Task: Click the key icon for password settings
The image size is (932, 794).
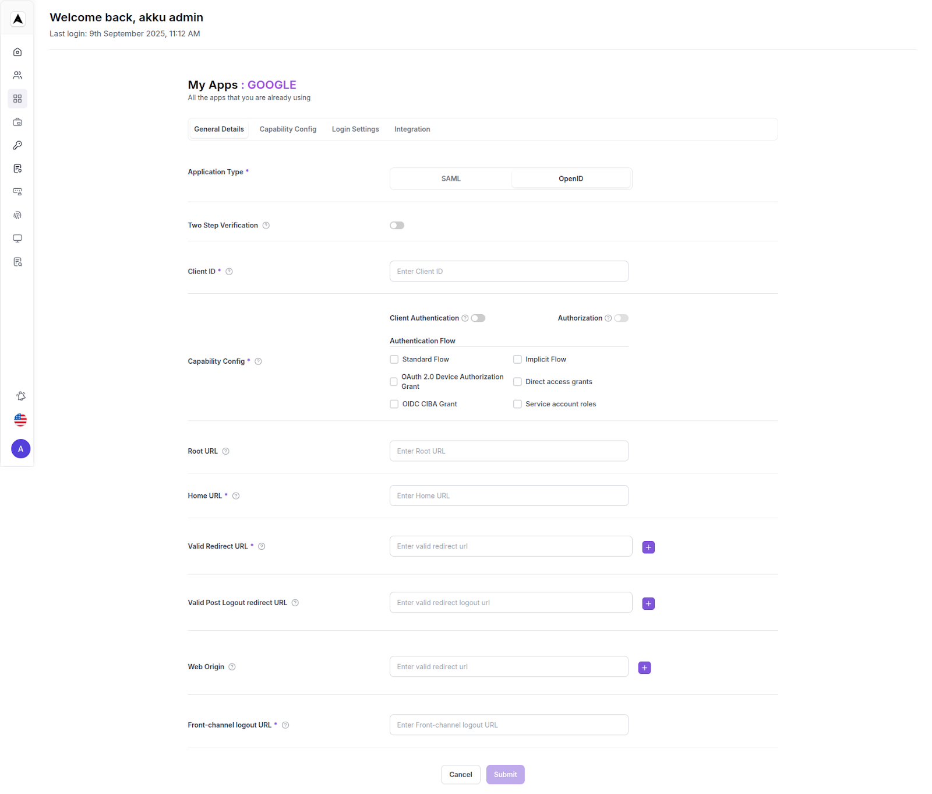Action: (x=17, y=145)
